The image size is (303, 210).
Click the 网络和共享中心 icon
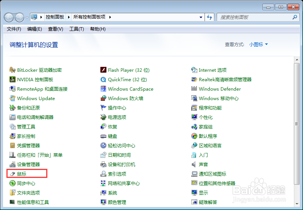103,183
